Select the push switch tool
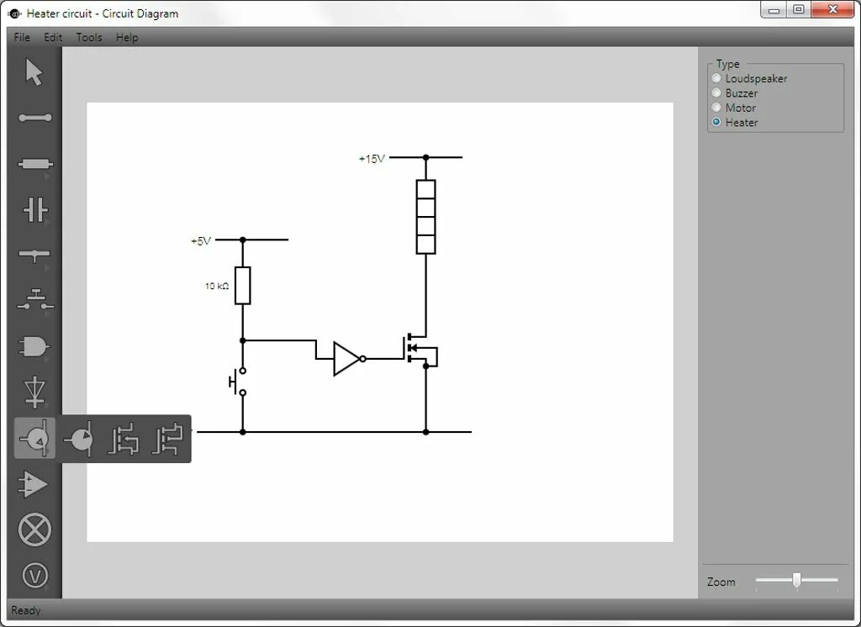This screenshot has width=861, height=627. pyautogui.click(x=34, y=300)
